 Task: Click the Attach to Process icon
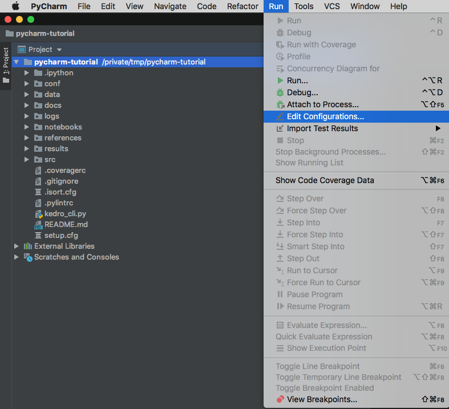(x=280, y=104)
